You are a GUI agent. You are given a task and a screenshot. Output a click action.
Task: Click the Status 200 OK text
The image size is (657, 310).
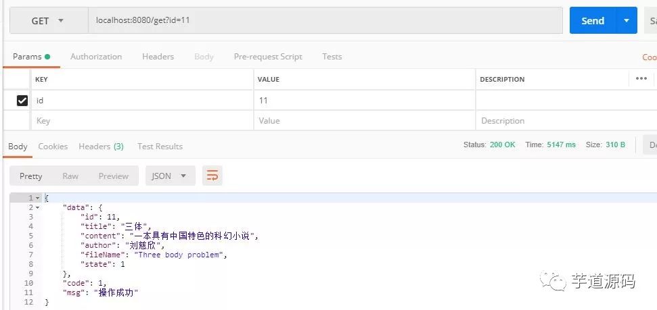pyautogui.click(x=489, y=145)
